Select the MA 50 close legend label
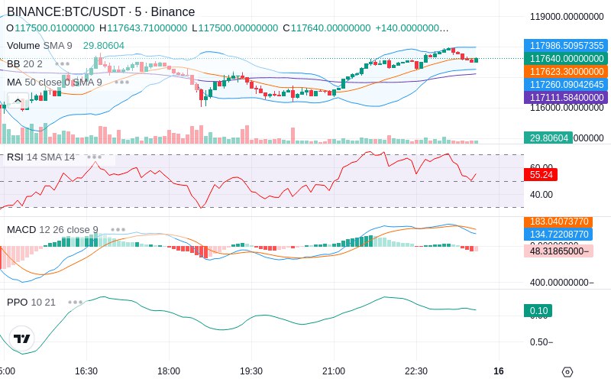The image size is (611, 382). 54,83
